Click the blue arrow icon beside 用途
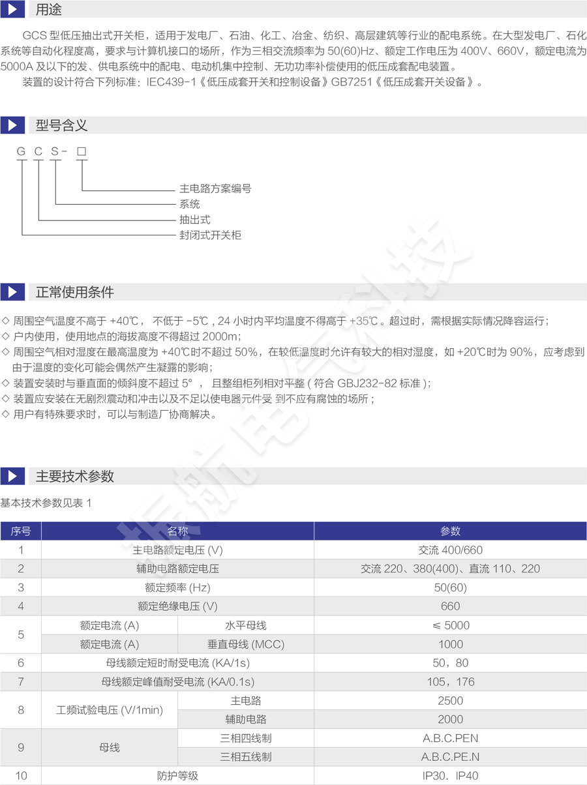The height and width of the screenshot is (785, 587). tap(12, 10)
